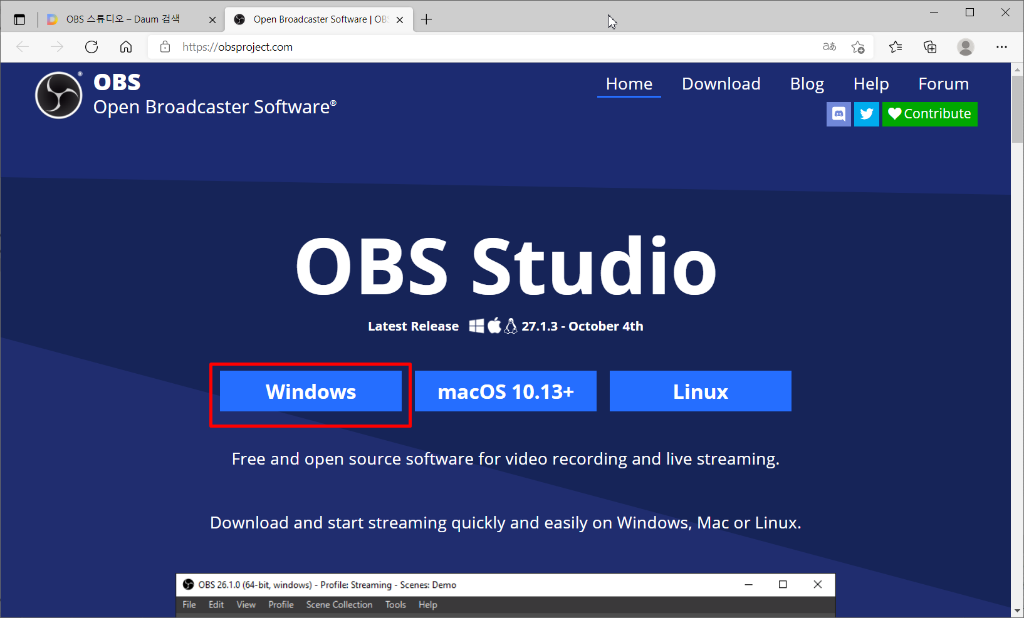This screenshot has height=618, width=1024.
Task: Close the OBS 스튜디오 Daum search tab
Action: (x=212, y=20)
